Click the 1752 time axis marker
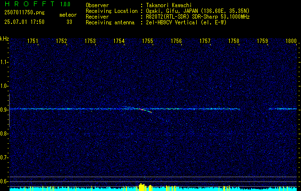The height and width of the screenshot is (191, 301). [x=61, y=41]
